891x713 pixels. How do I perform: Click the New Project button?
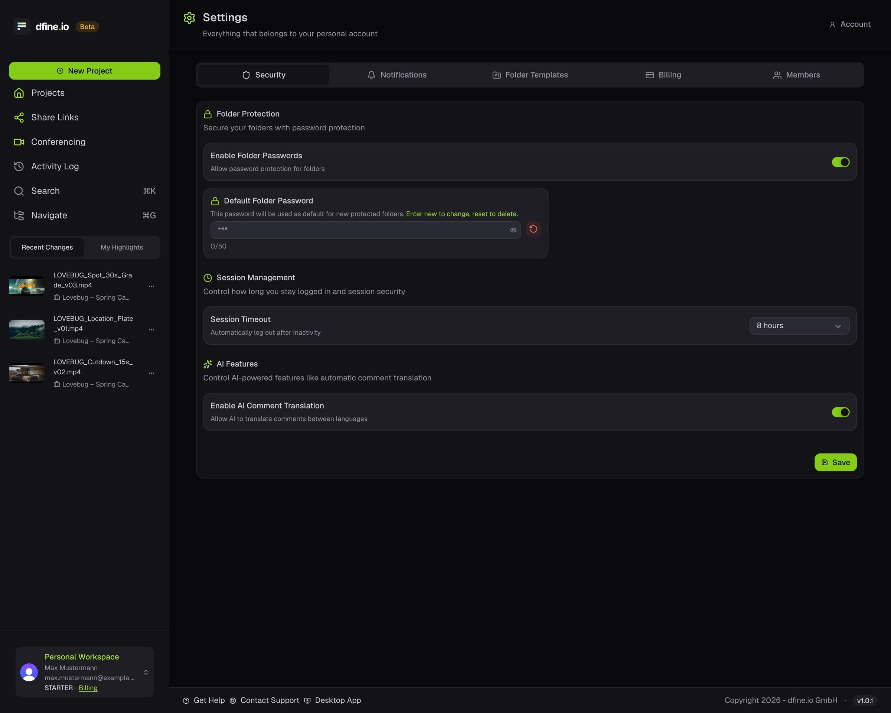[x=84, y=71]
